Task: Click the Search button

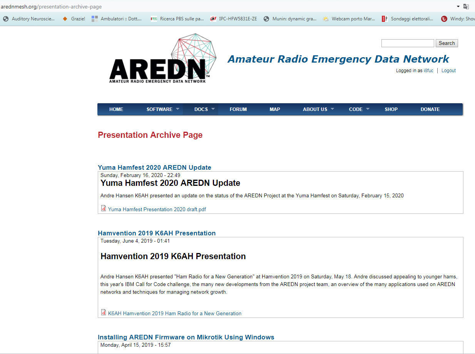Action: click(x=447, y=43)
